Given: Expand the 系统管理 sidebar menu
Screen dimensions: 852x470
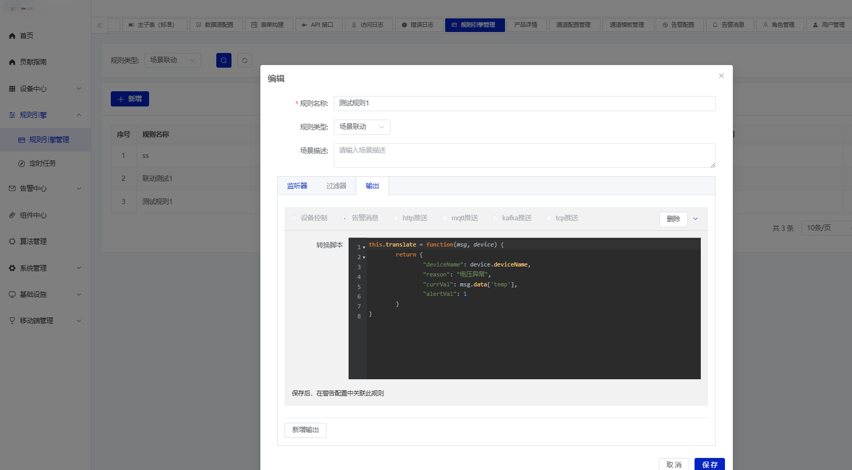Looking at the screenshot, I should coord(45,268).
